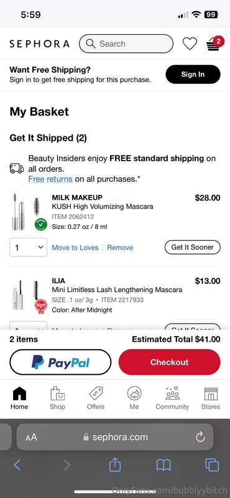The image size is (230, 498).
Task: Click the Sign In button
Action: pos(193,74)
